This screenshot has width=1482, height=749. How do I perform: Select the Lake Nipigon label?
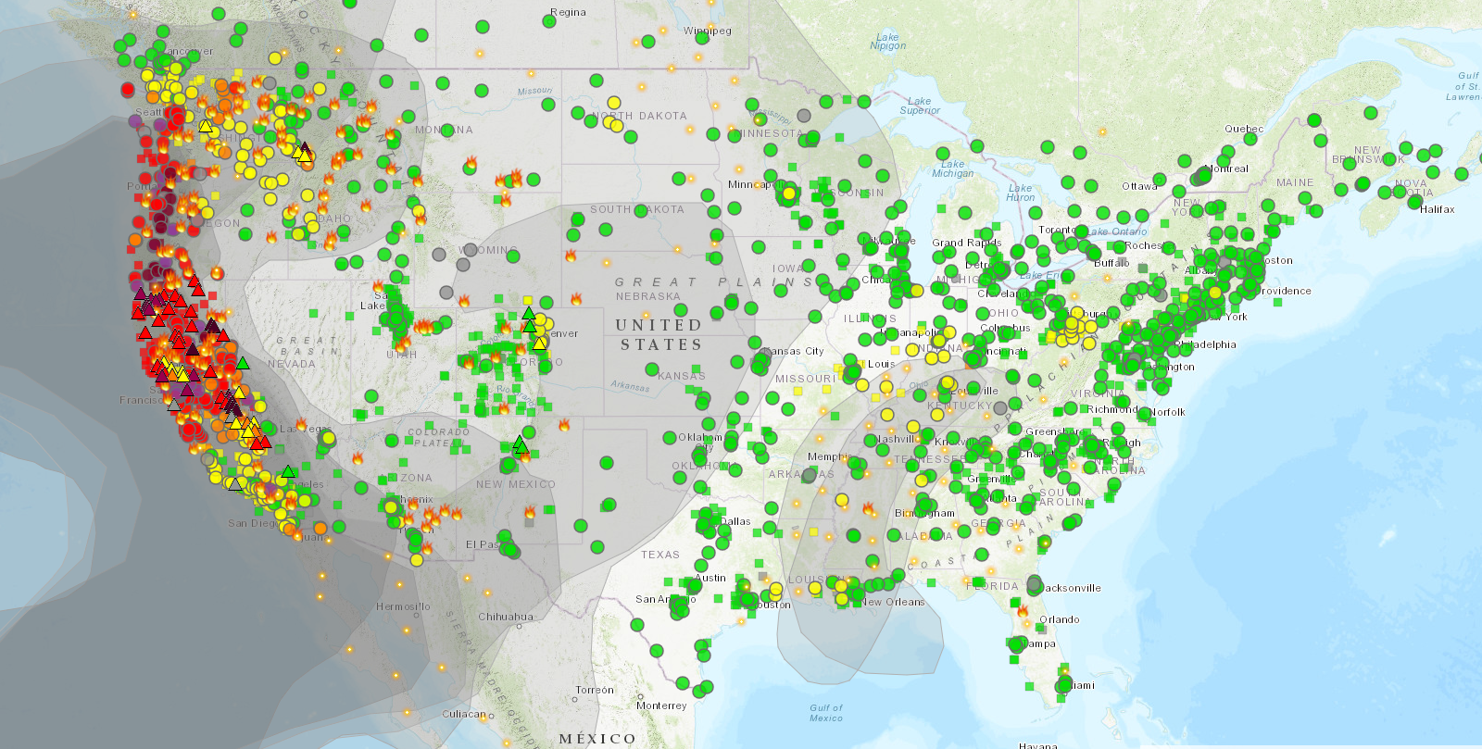pyautogui.click(x=887, y=42)
